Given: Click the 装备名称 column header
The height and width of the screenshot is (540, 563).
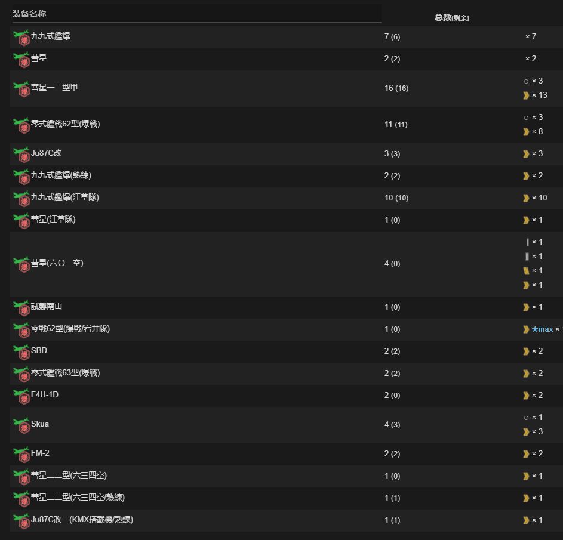Looking at the screenshot, I should [x=29, y=14].
